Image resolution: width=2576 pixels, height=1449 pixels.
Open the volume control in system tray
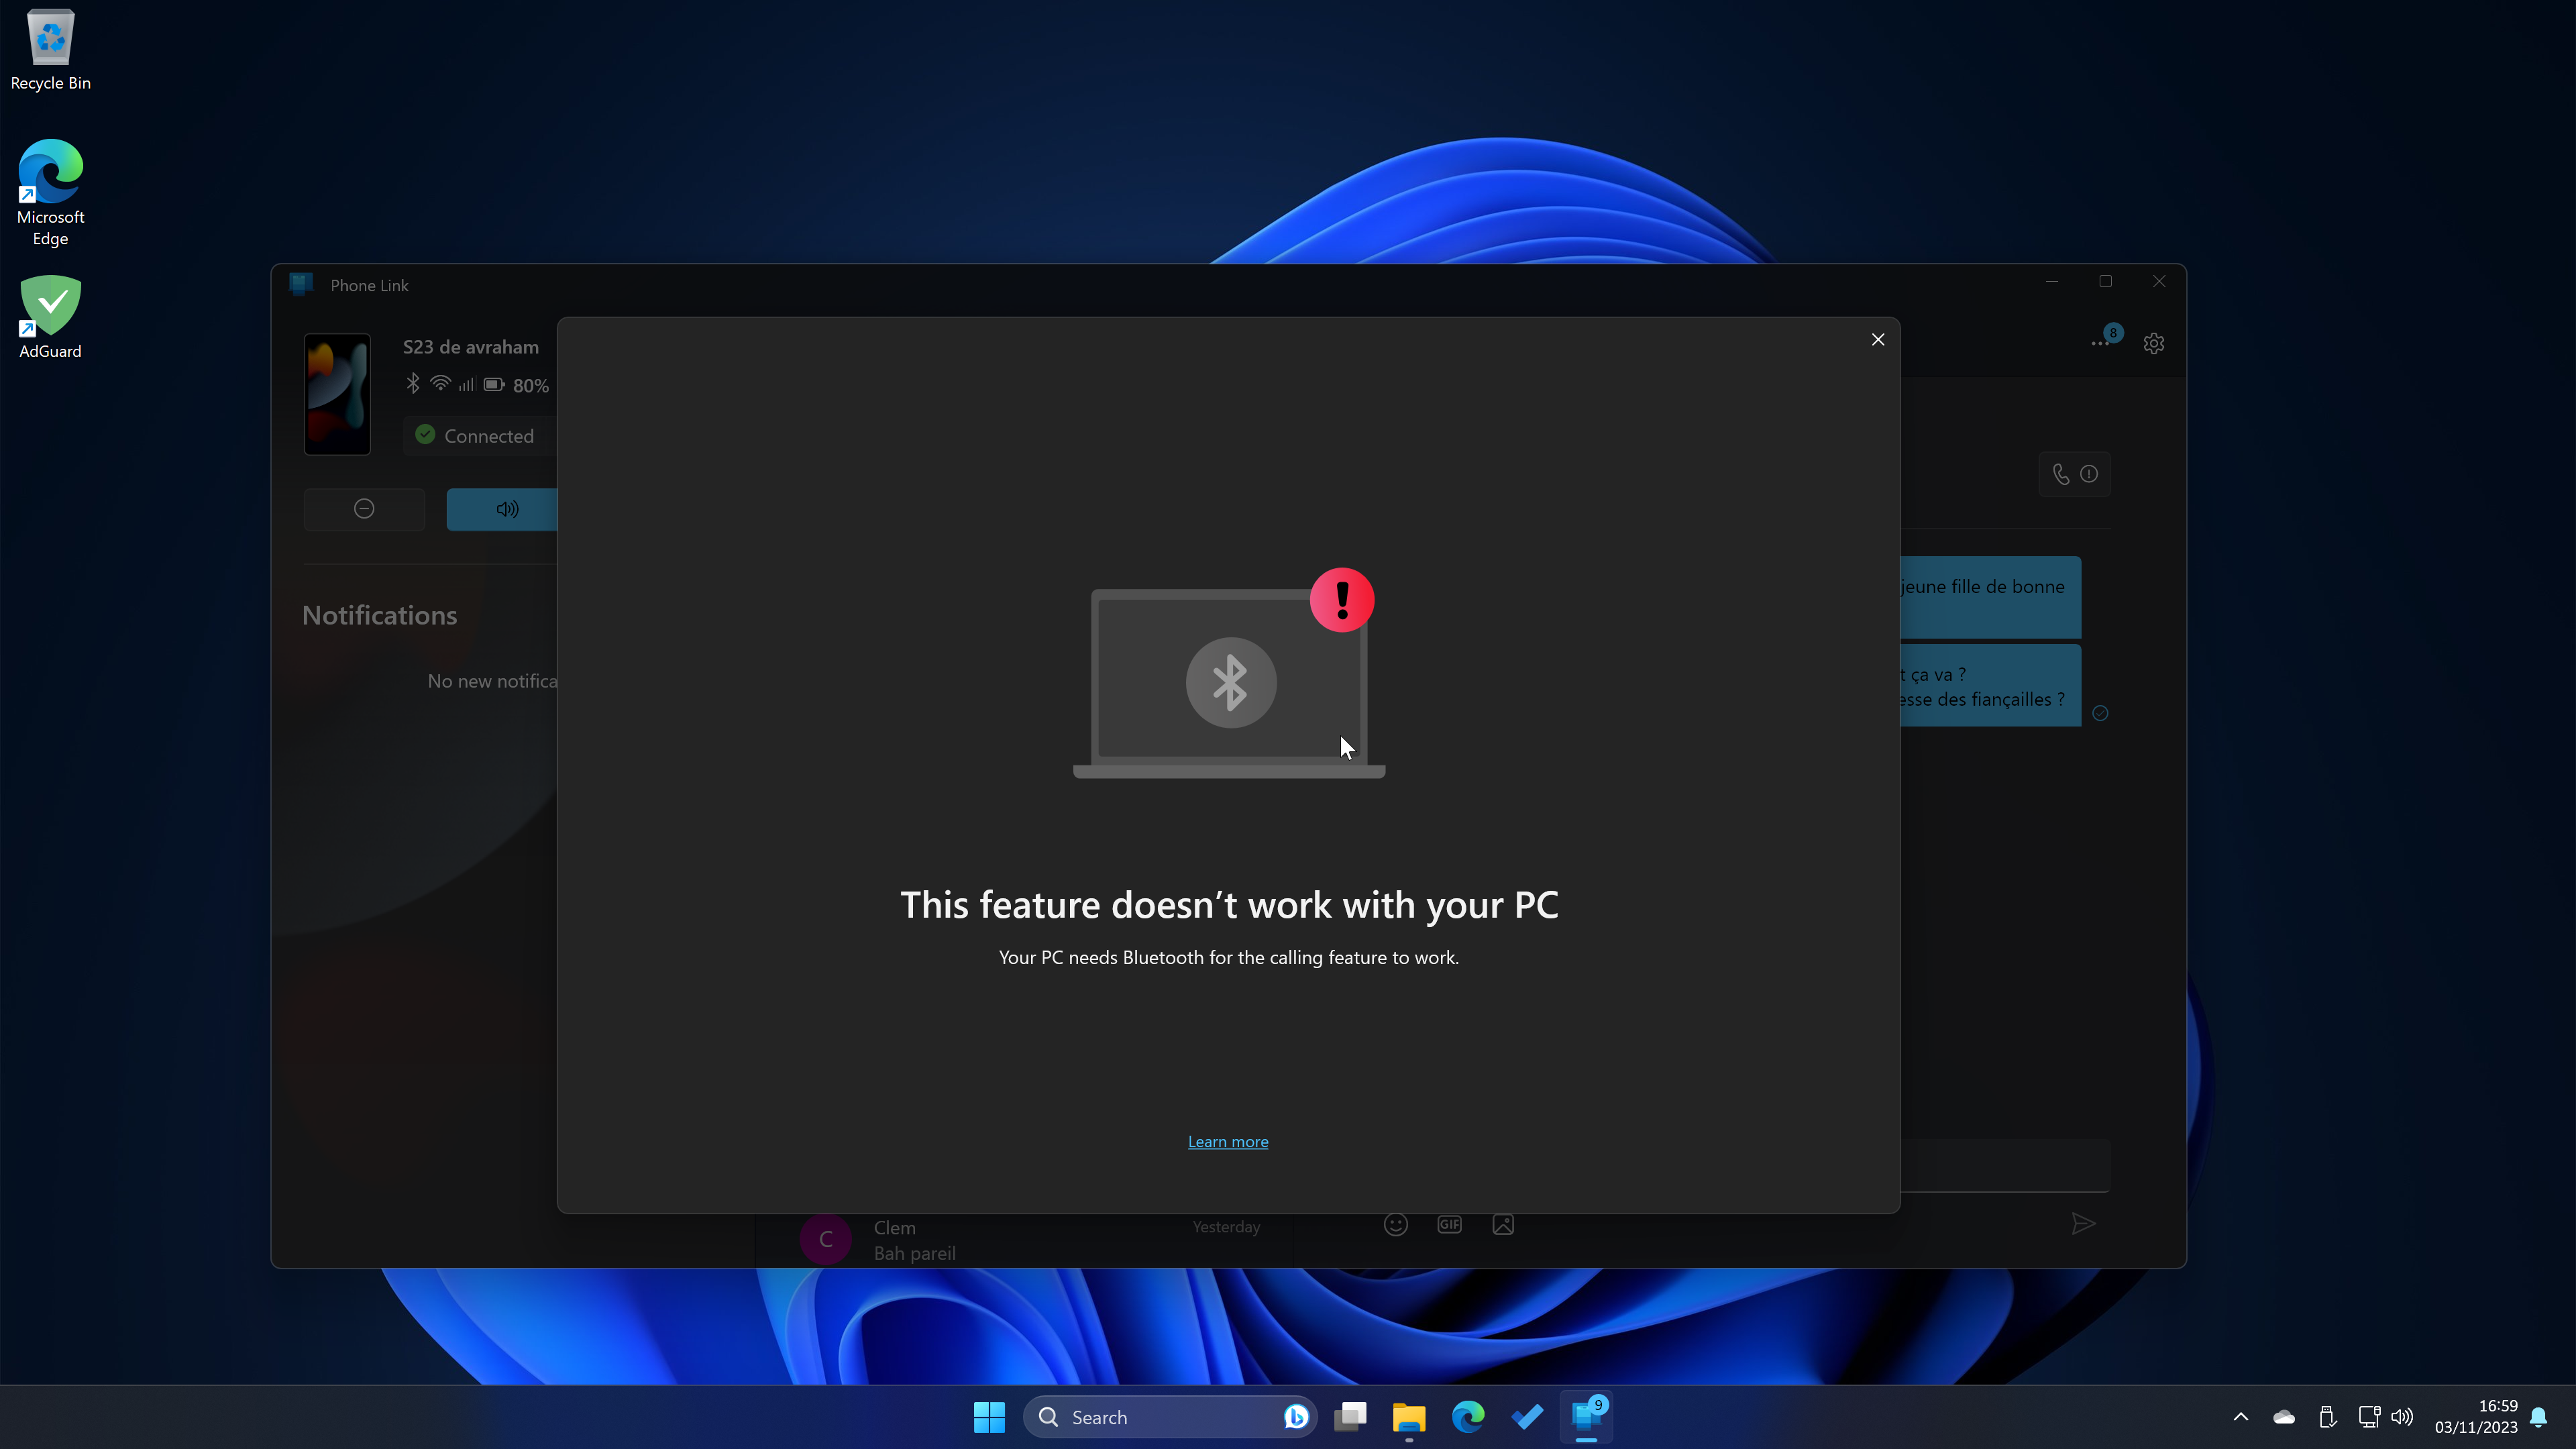tap(2402, 1417)
